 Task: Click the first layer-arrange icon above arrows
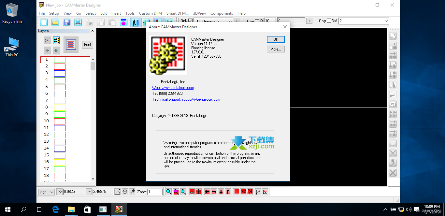48,40
